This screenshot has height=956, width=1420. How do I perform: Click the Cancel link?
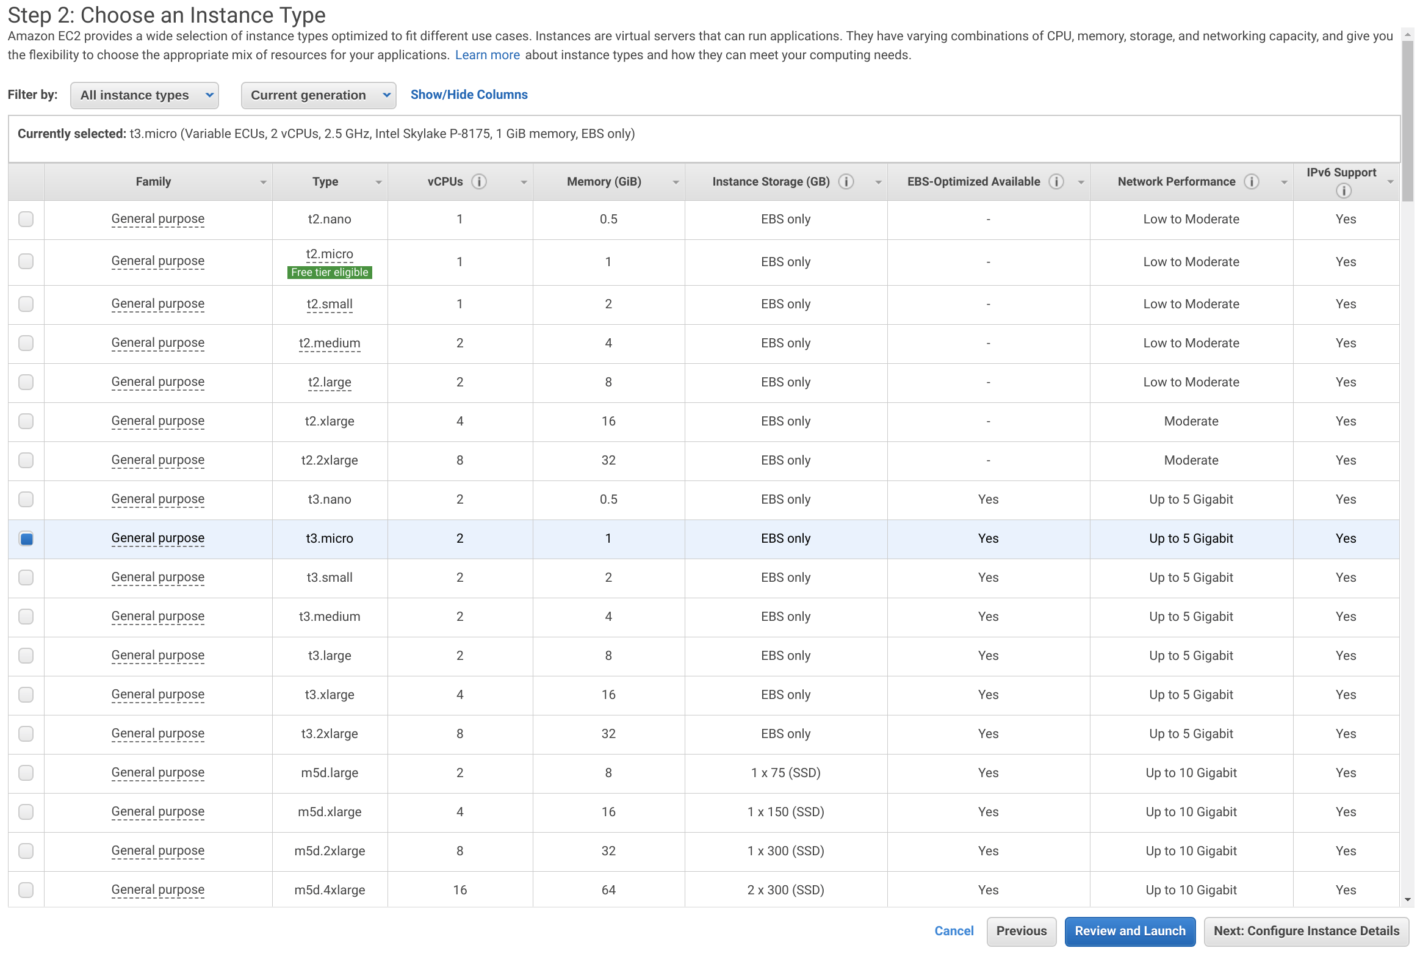tap(954, 931)
